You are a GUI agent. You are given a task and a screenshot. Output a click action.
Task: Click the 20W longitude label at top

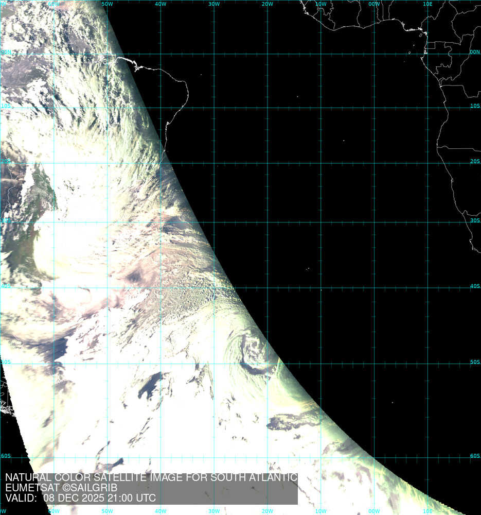267,4
